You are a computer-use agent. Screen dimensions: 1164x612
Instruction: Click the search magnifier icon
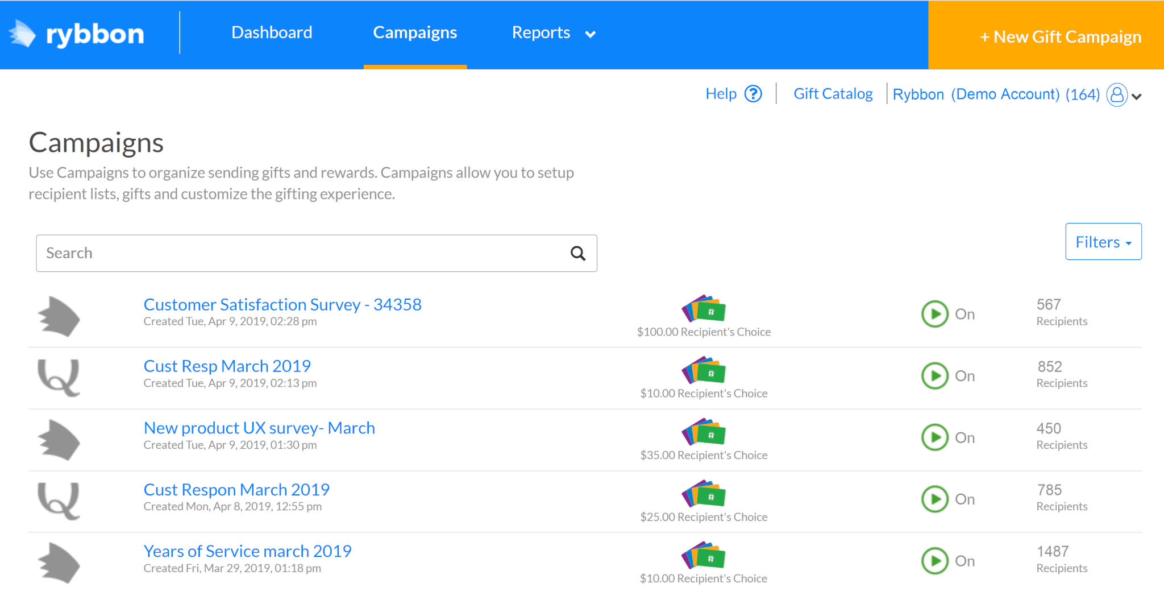(x=578, y=253)
